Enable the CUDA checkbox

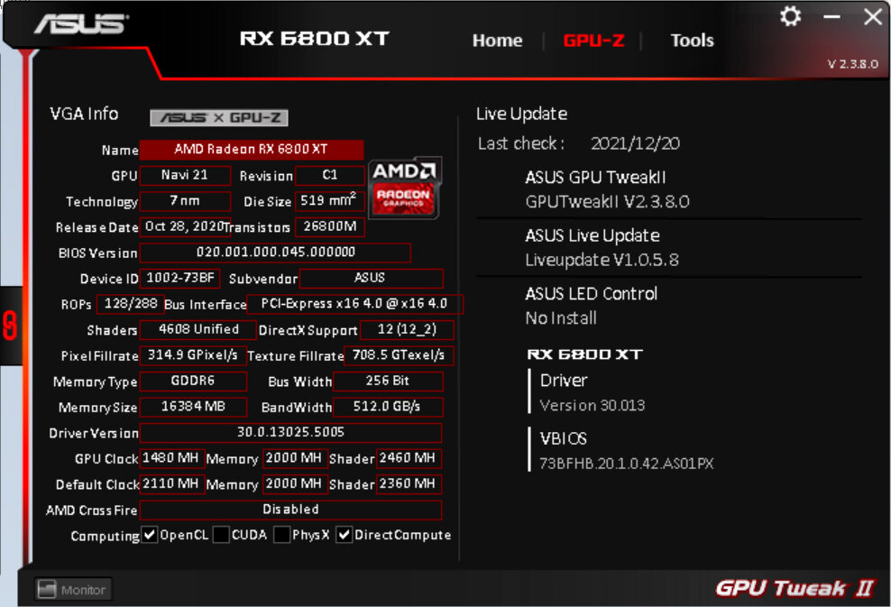click(x=221, y=536)
